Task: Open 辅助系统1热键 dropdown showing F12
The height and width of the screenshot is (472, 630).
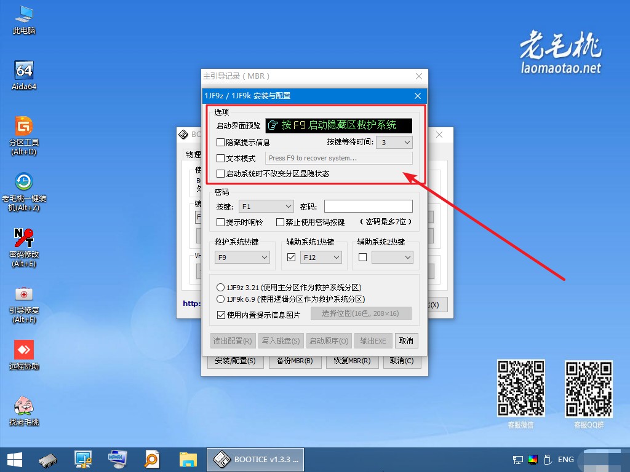Action: pos(321,258)
